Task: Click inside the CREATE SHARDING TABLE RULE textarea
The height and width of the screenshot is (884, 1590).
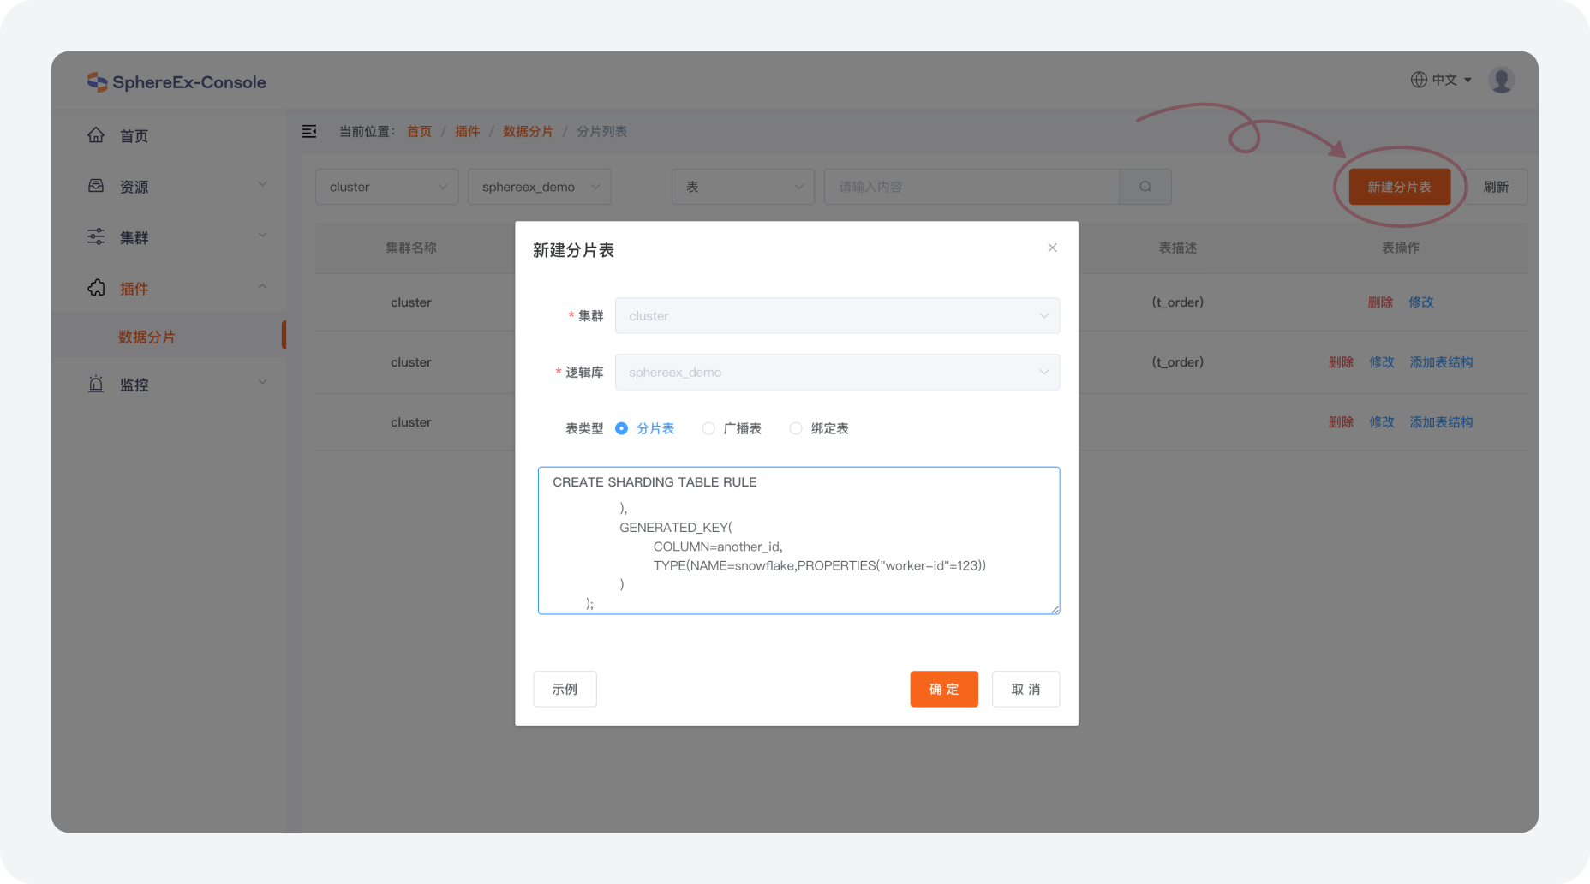Action: tap(798, 540)
